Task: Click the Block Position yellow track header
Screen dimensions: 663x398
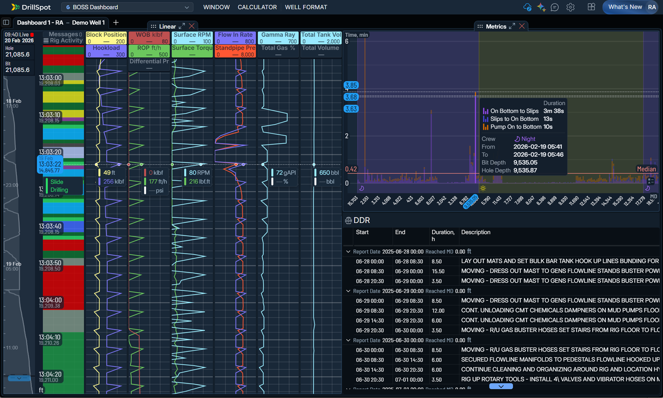Action: click(x=106, y=38)
